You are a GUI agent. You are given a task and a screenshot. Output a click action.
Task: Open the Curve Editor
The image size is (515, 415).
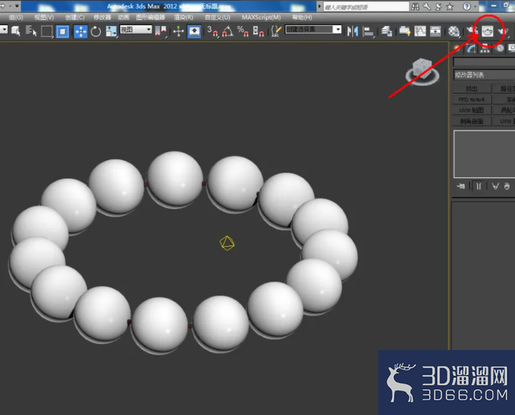point(420,31)
